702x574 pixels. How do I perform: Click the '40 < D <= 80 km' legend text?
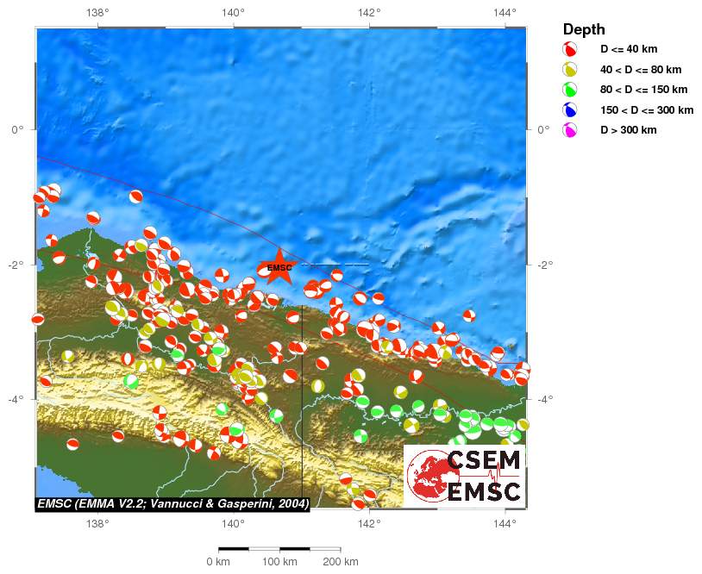pos(641,70)
